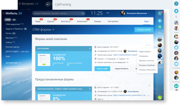This screenshot has height=106, width=180.
Task: Open the Настройки tab
Action: tap(113, 21)
